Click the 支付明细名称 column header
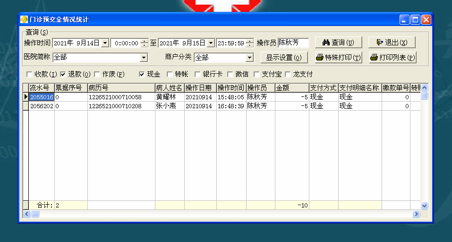The width and height of the screenshot is (452, 242). 360,88
